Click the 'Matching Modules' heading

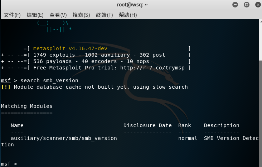[x=27, y=106]
